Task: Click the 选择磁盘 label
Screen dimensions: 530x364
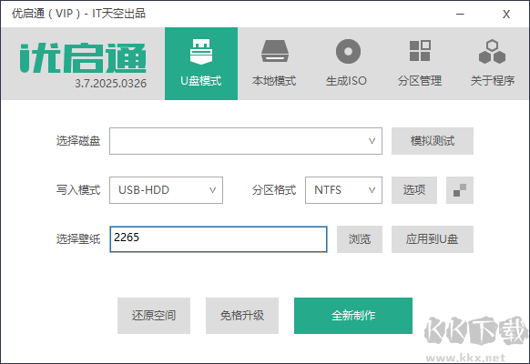Action: (78, 141)
